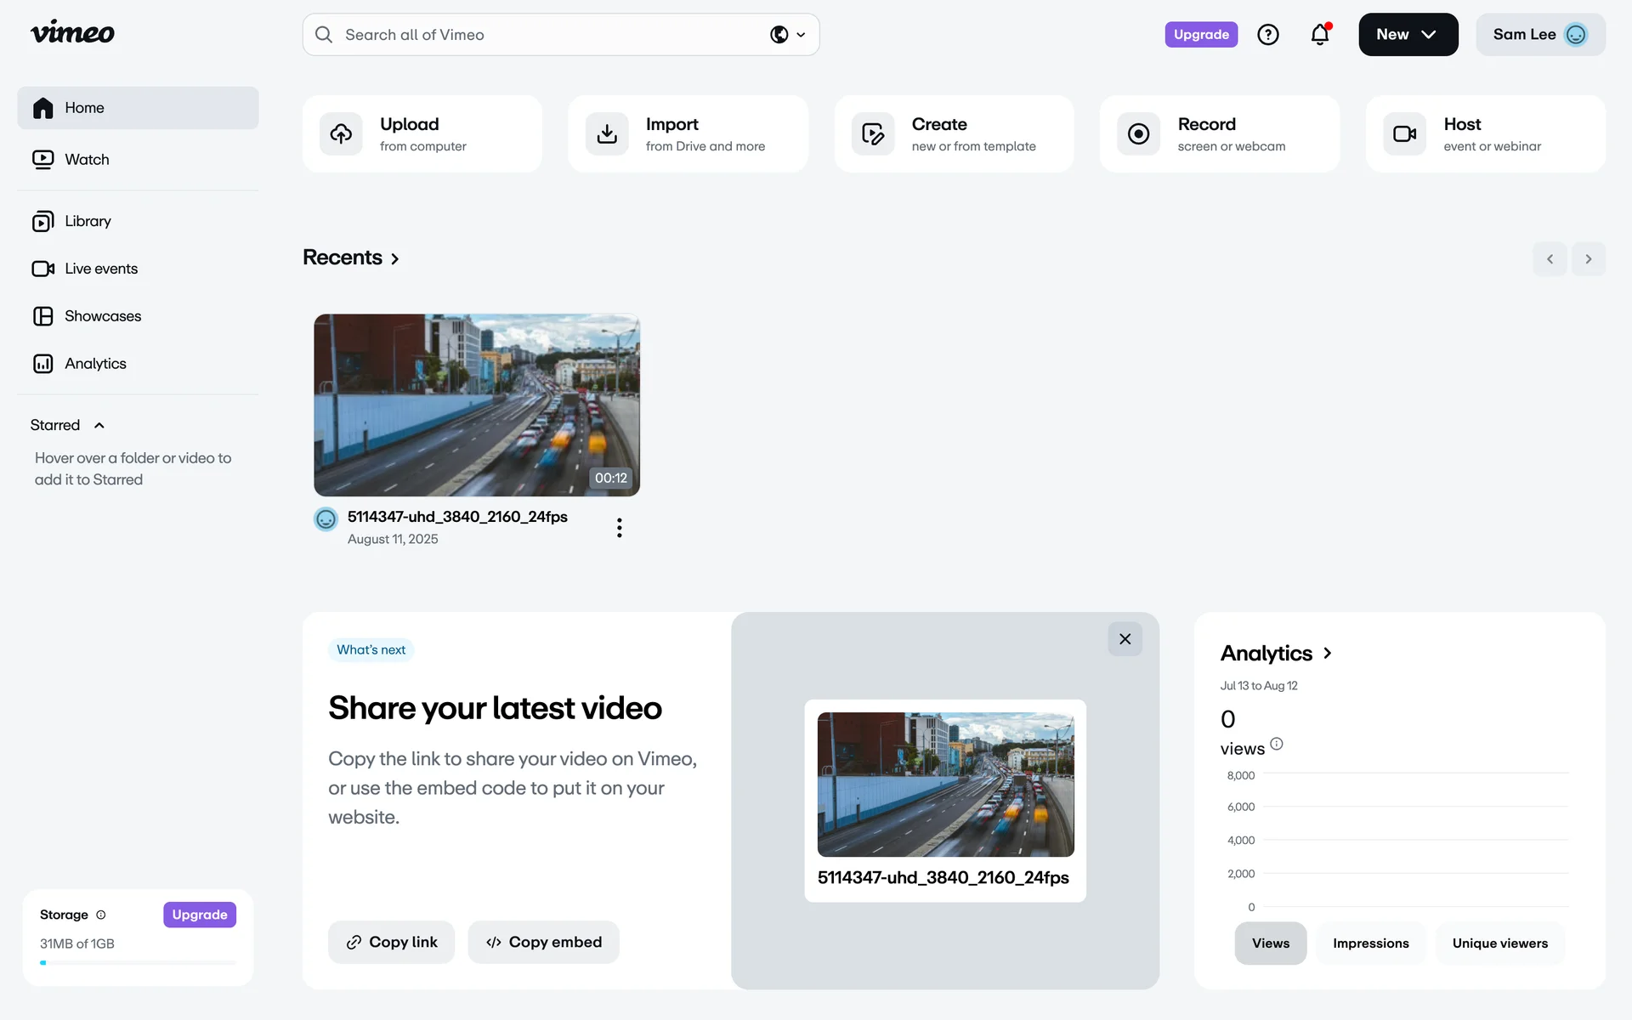1632x1020 pixels.
Task: Switch chart to Unique viewers
Action: (x=1499, y=943)
